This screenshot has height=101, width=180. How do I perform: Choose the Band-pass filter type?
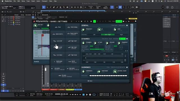(58, 62)
